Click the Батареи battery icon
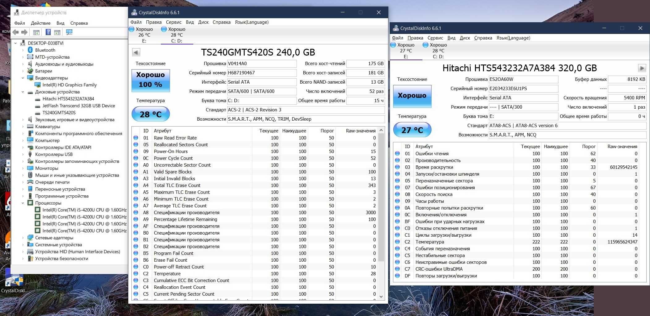 click(30, 71)
